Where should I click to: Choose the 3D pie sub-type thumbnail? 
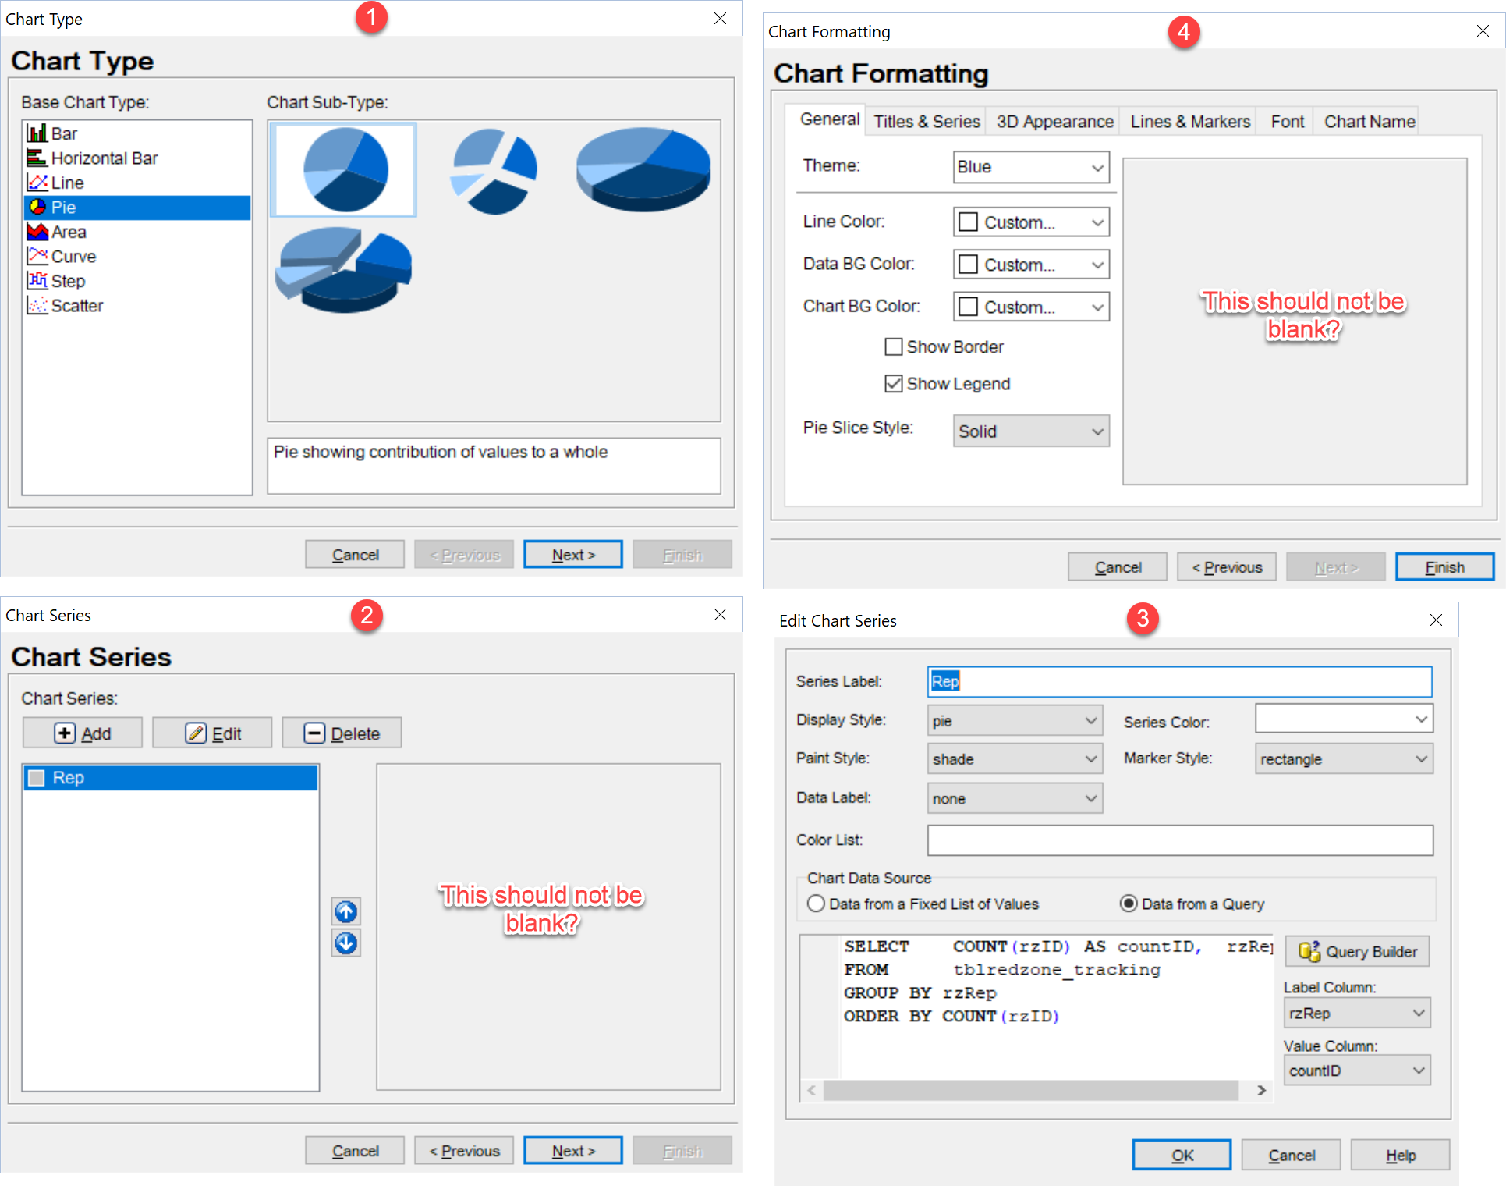[643, 169]
